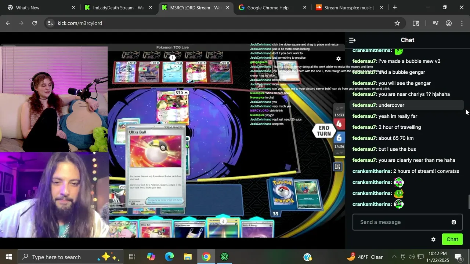Click the Night Stretcher card in the hand
Image resolution: width=470 pixels, height=264 pixels.
point(189,229)
